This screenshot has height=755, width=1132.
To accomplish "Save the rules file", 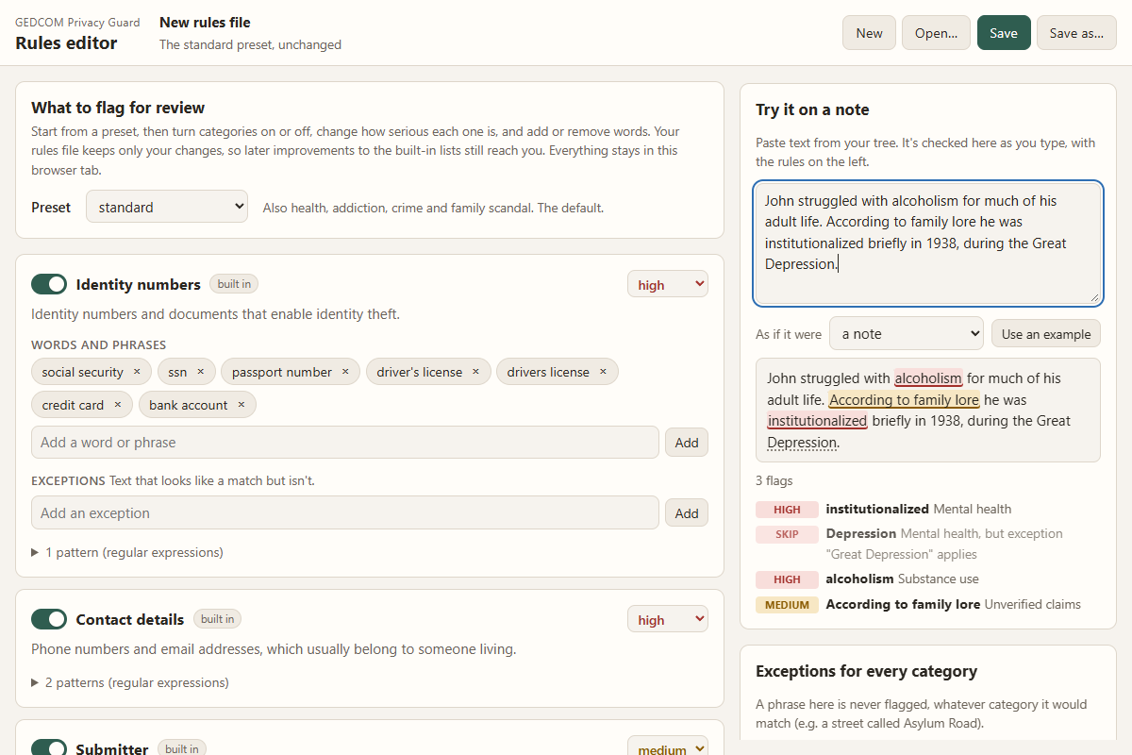I will [x=1004, y=33].
